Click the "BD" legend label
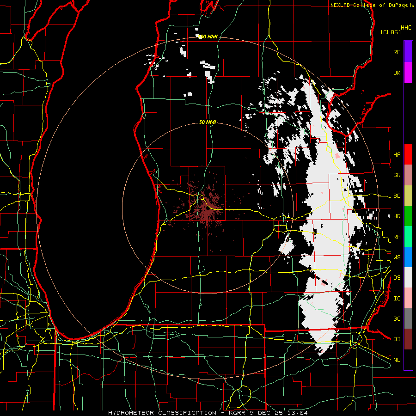Image resolution: width=416 pixels, height=416 pixels. 397,196
